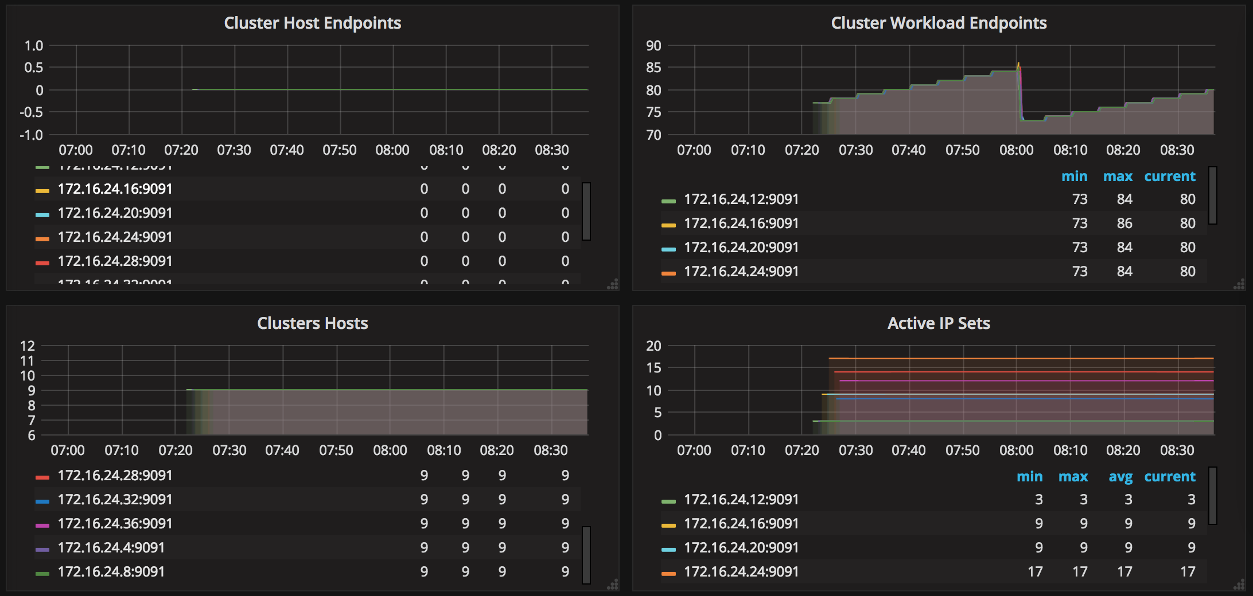This screenshot has width=1253, height=596.
Task: Click yellow swatch of 172.16.24.16:9091 in Cluster Host Endpoints
Action: tap(42, 191)
